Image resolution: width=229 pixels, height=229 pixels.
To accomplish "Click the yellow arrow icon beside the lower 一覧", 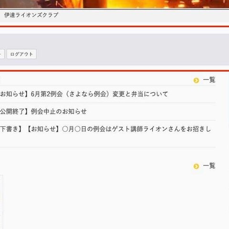I will [196, 167].
